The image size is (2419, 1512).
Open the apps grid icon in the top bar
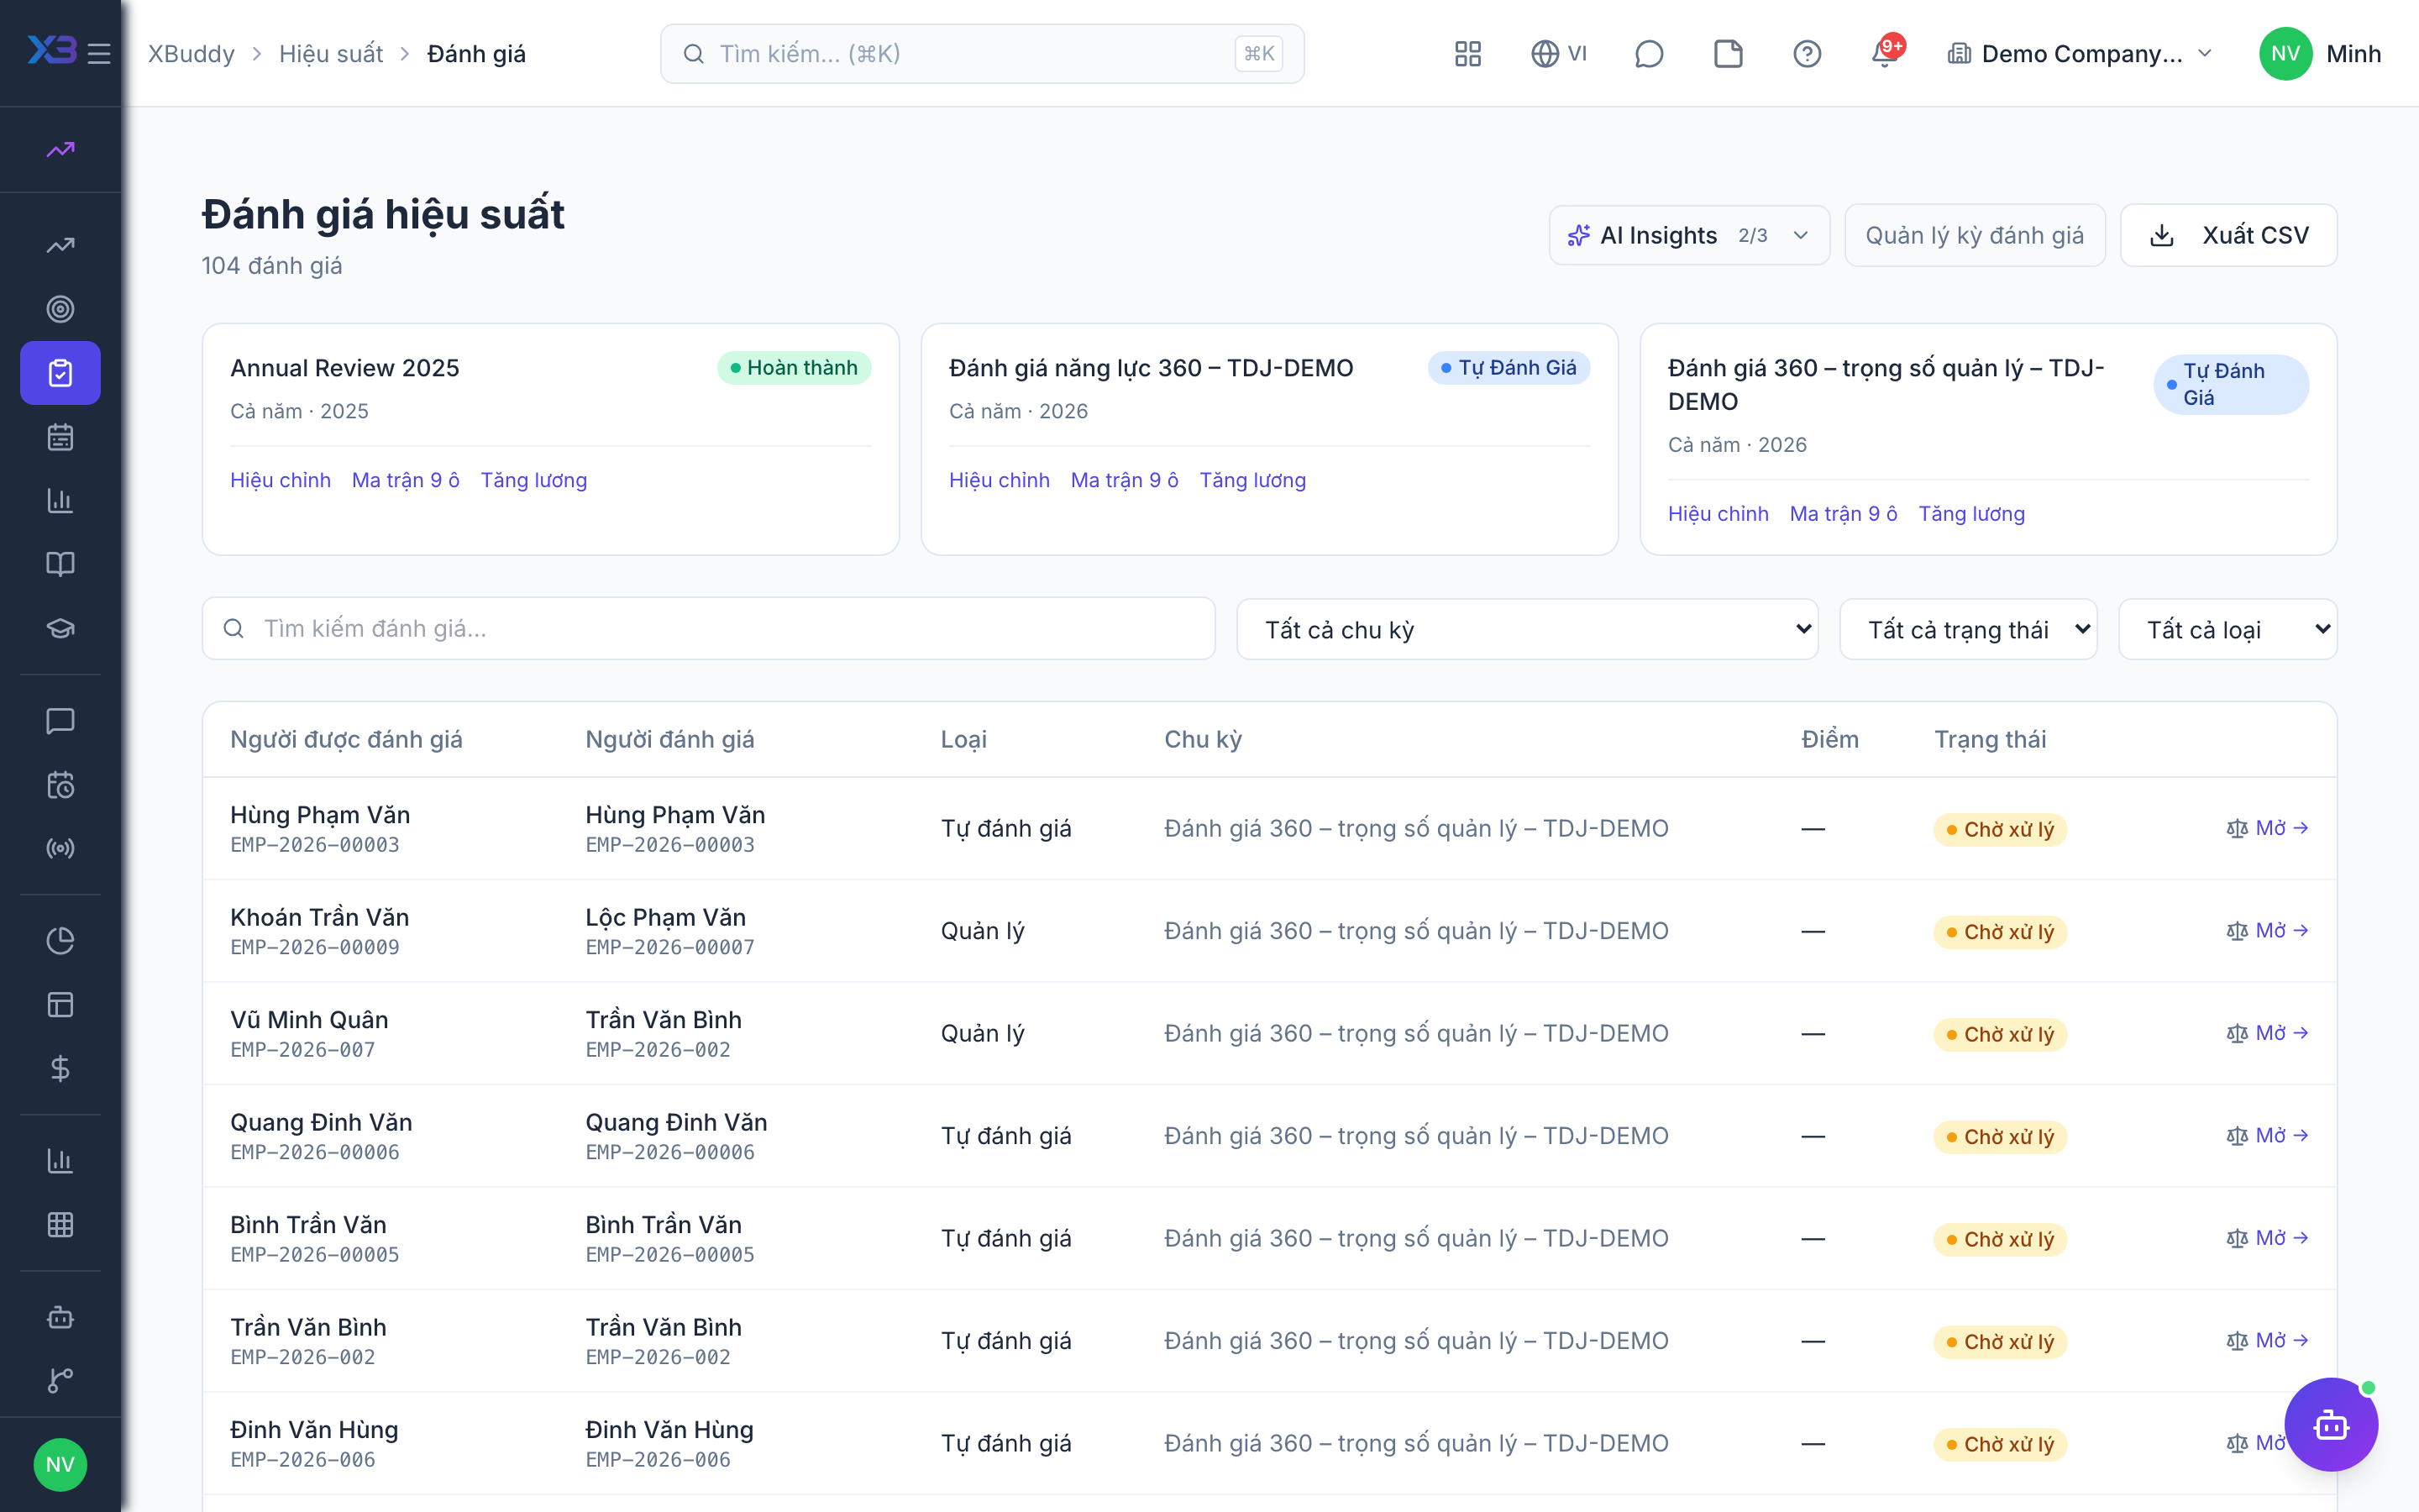(x=1467, y=53)
